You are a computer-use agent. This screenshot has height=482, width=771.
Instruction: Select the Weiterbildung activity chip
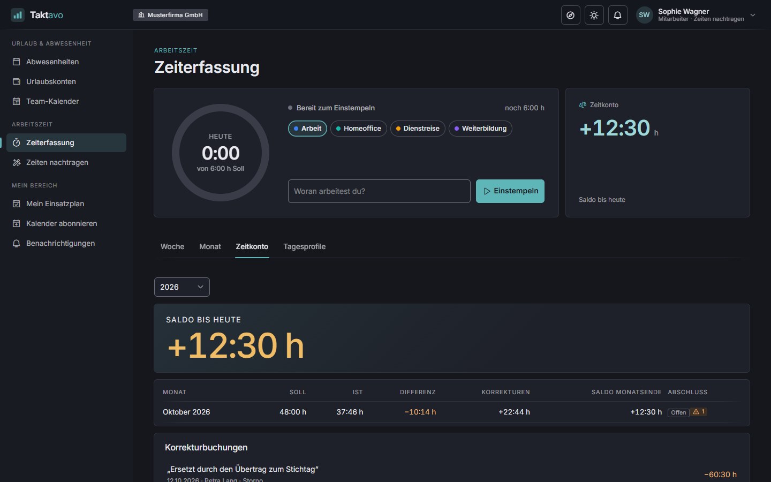tap(480, 129)
